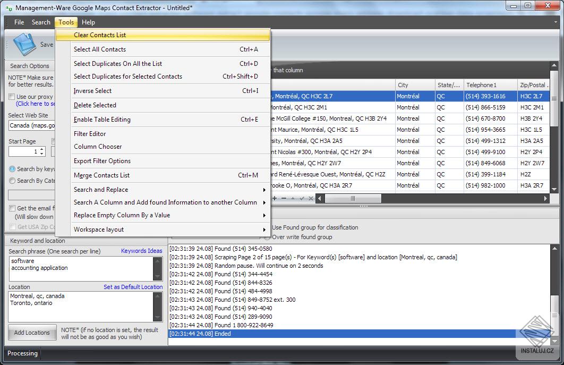The height and width of the screenshot is (365, 564).
Task: Click the Location text box
Action: (x=81, y=307)
